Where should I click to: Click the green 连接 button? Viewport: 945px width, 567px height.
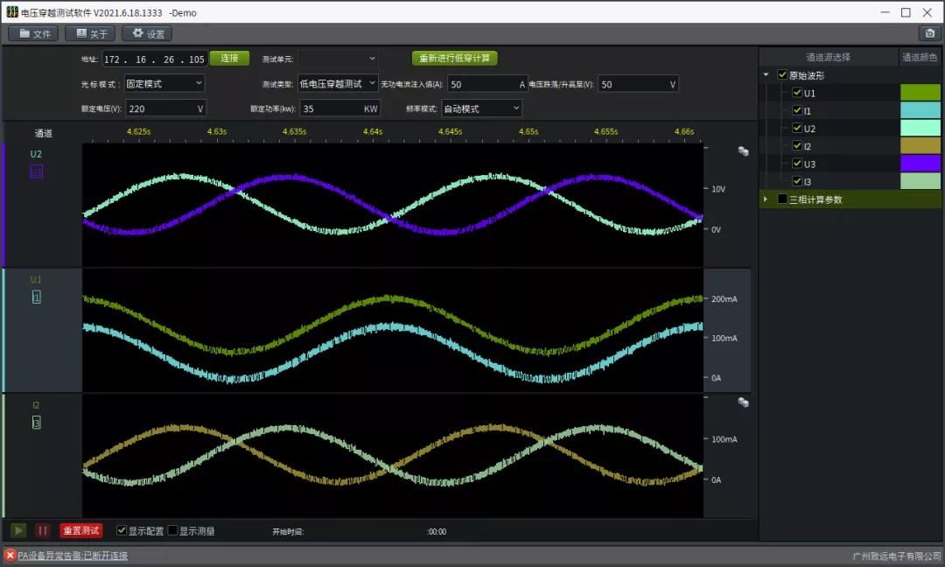coord(229,59)
